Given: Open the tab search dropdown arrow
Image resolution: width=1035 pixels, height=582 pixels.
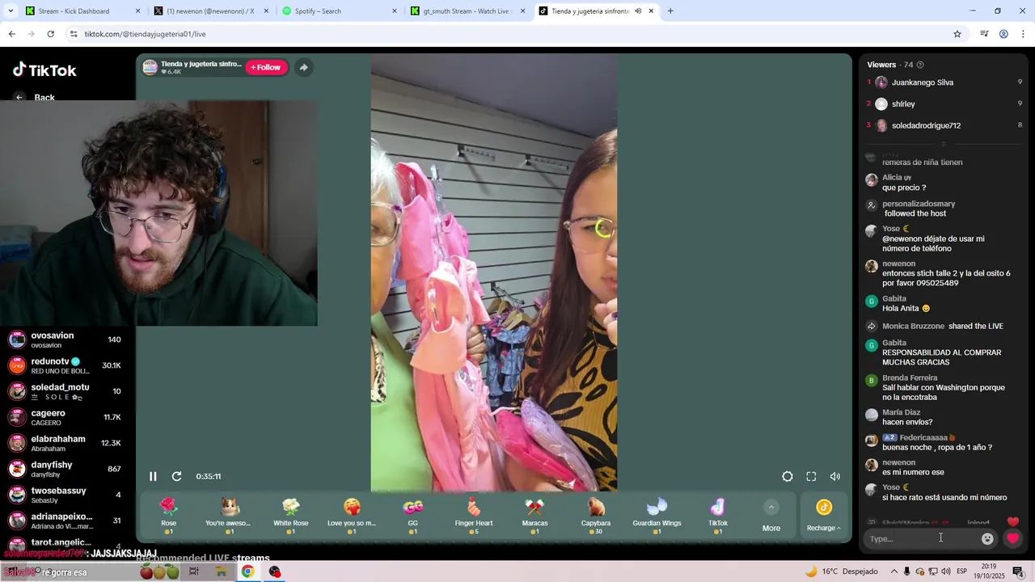Looking at the screenshot, I should 11,11.
